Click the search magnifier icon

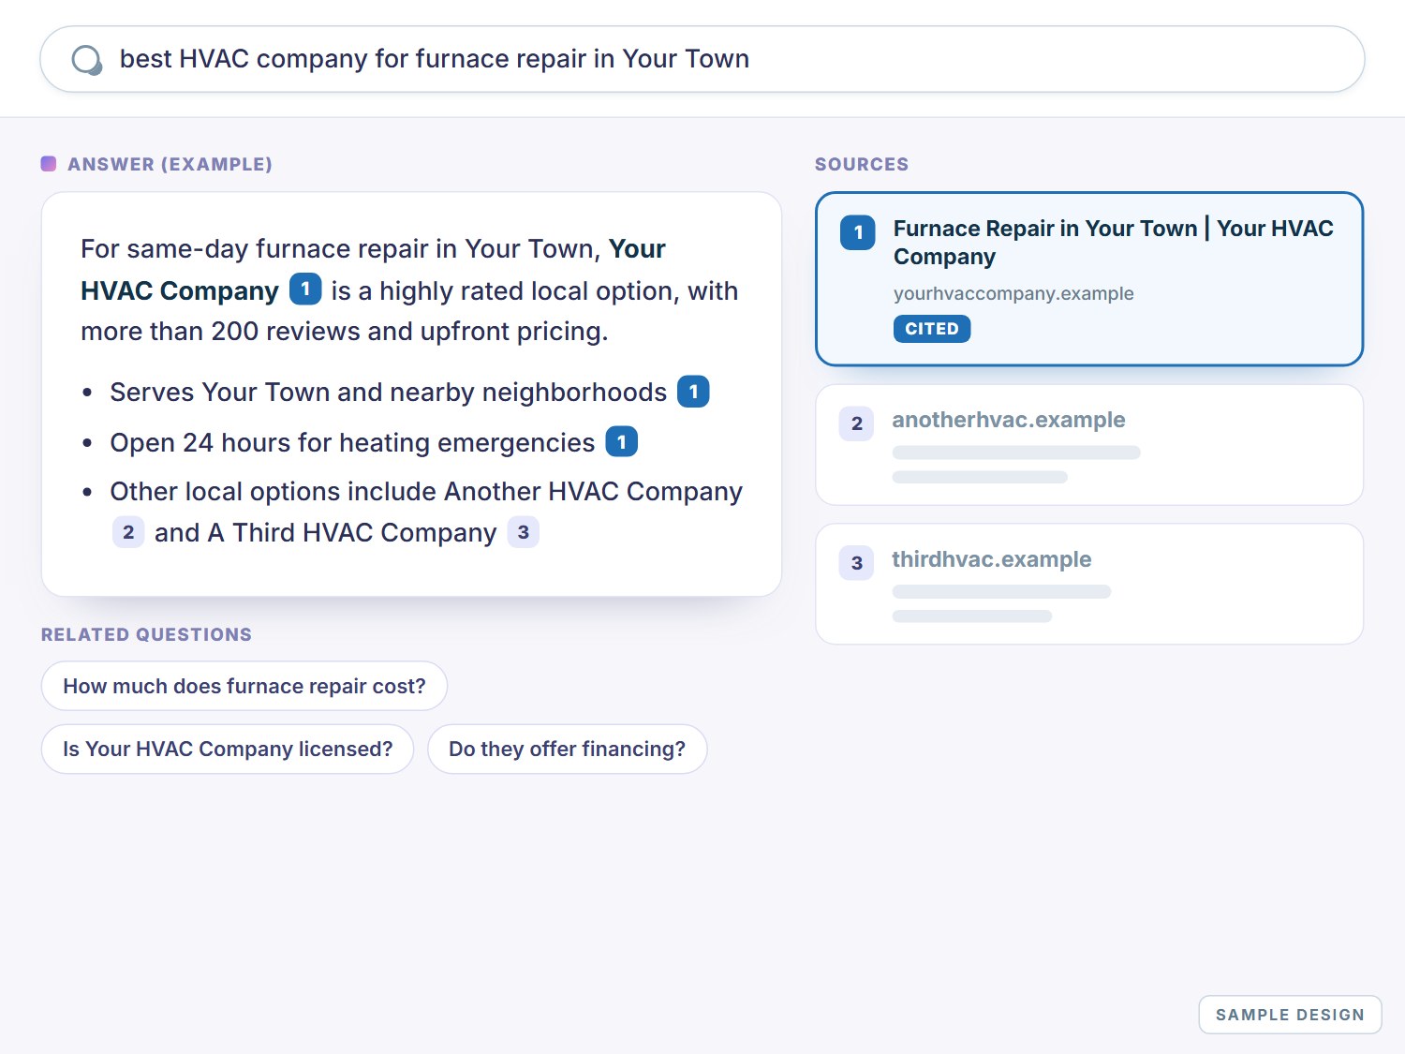click(87, 60)
